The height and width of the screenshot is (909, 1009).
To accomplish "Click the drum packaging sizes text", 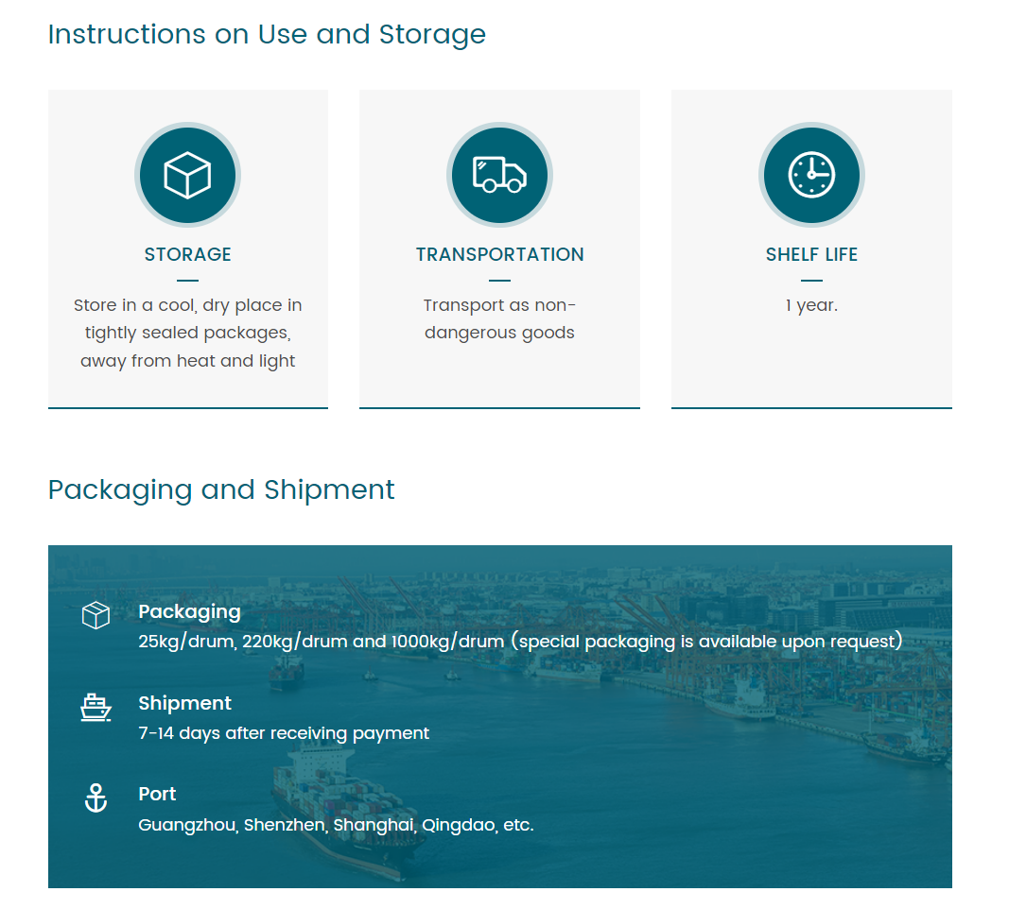I will (520, 642).
